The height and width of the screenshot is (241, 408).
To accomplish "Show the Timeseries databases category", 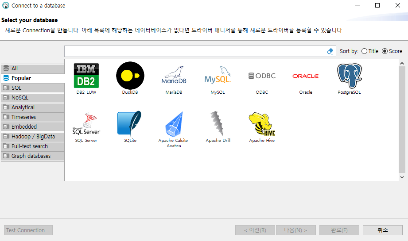I will pos(32,117).
